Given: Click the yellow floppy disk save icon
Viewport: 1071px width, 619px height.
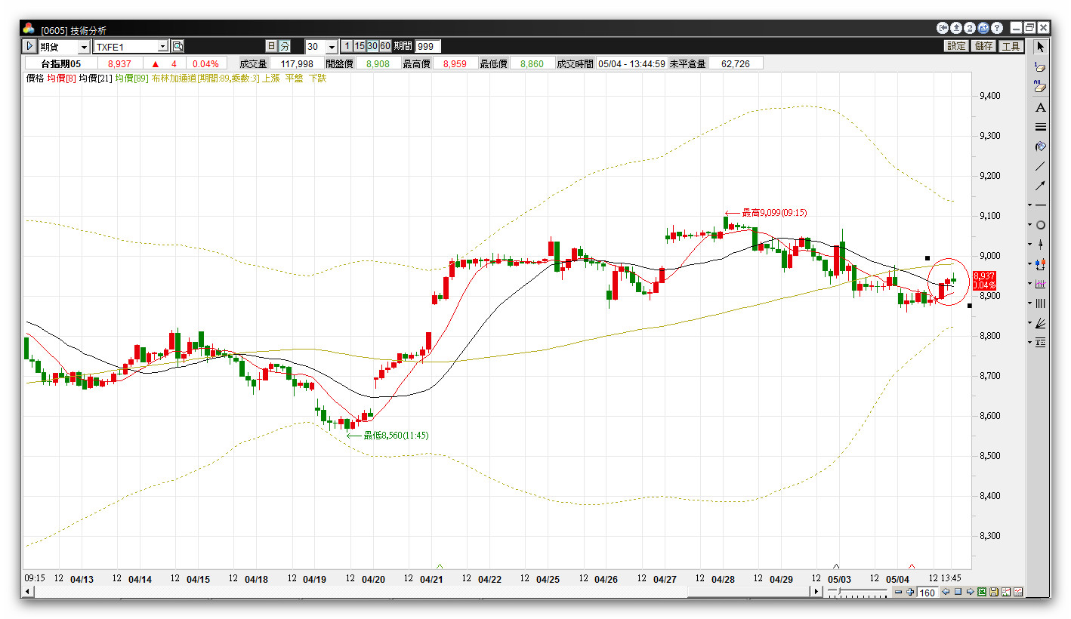Looking at the screenshot, I should point(994,593).
